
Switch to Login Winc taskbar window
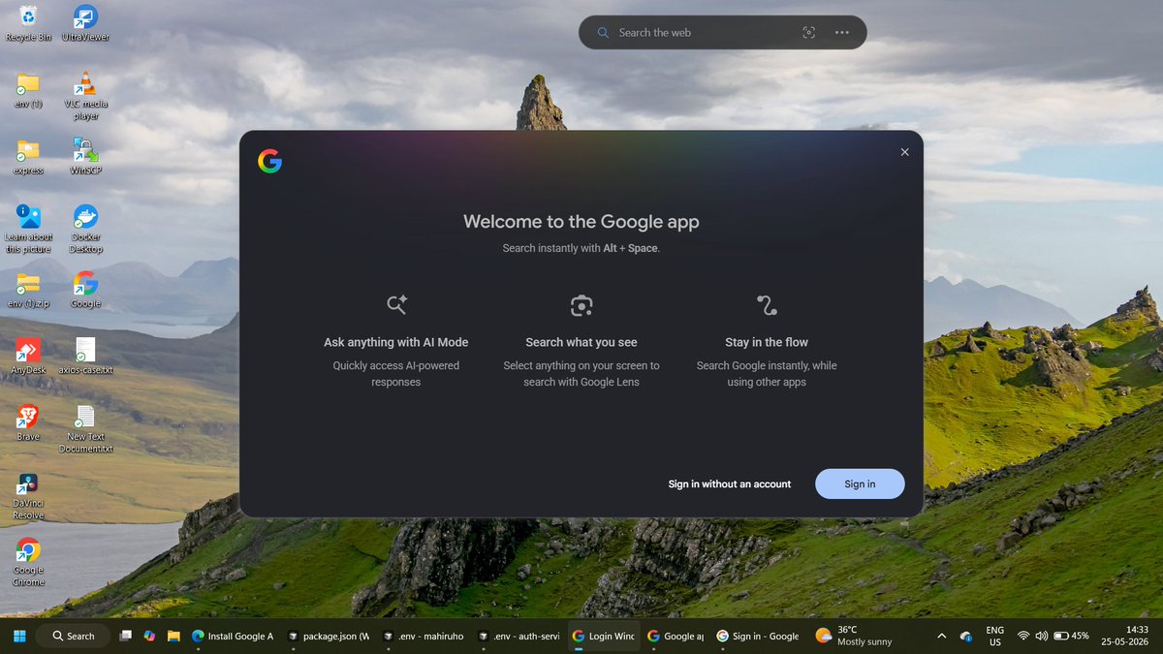(604, 636)
